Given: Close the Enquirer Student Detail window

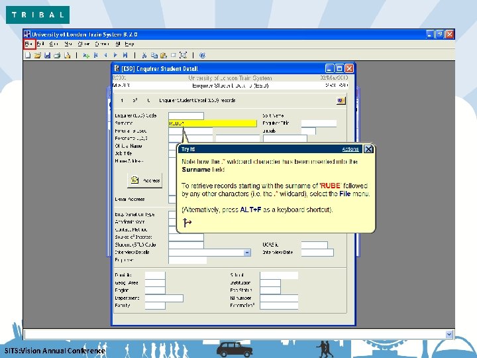Looking at the screenshot, I should (x=349, y=68).
